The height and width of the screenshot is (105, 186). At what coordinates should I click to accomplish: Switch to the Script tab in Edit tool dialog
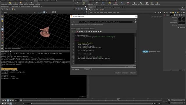[x=78, y=29]
